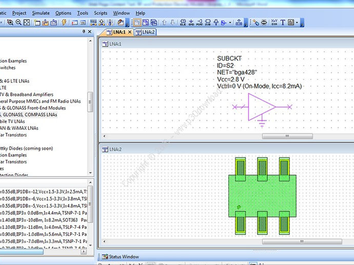Select 'TV & Broadband Amplifiers' tree item
Image resolution: width=354 pixels, height=265 pixels.
(27, 94)
